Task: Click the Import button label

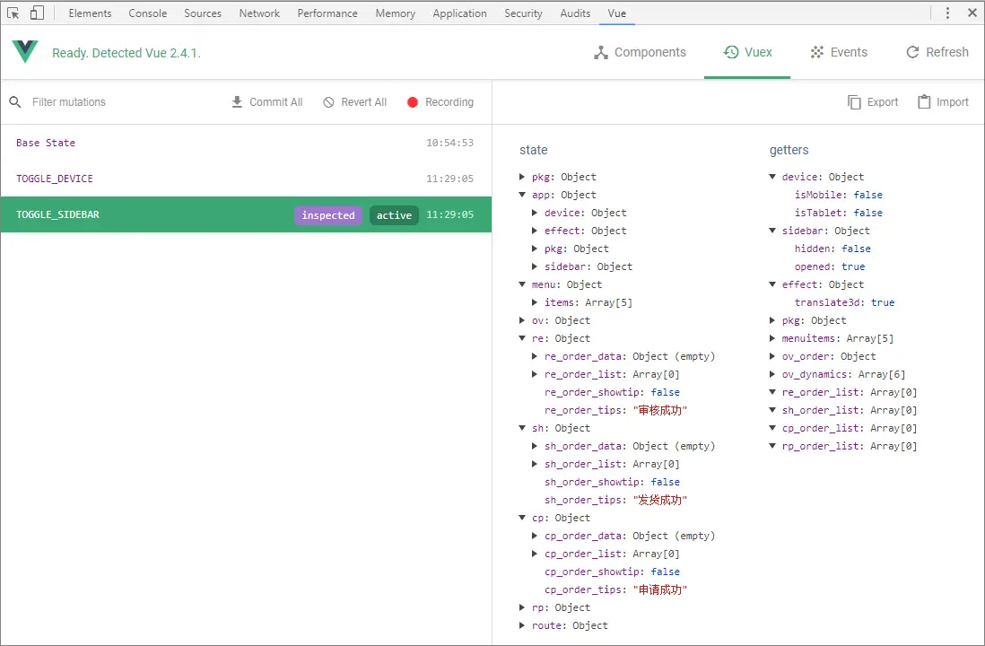Action: (953, 101)
